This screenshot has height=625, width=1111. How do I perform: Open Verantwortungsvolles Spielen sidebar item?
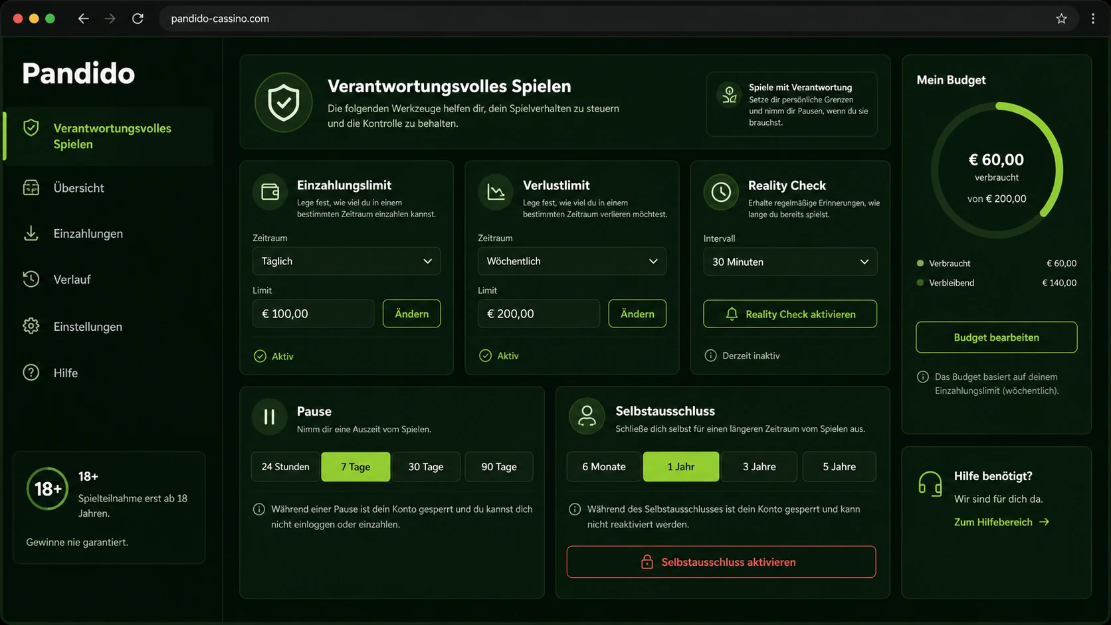108,136
